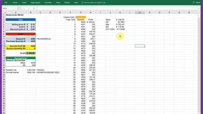Viewport: 203px width, 114px height.
Task: Select the Mean value $238.32
Action: (x=120, y=20)
